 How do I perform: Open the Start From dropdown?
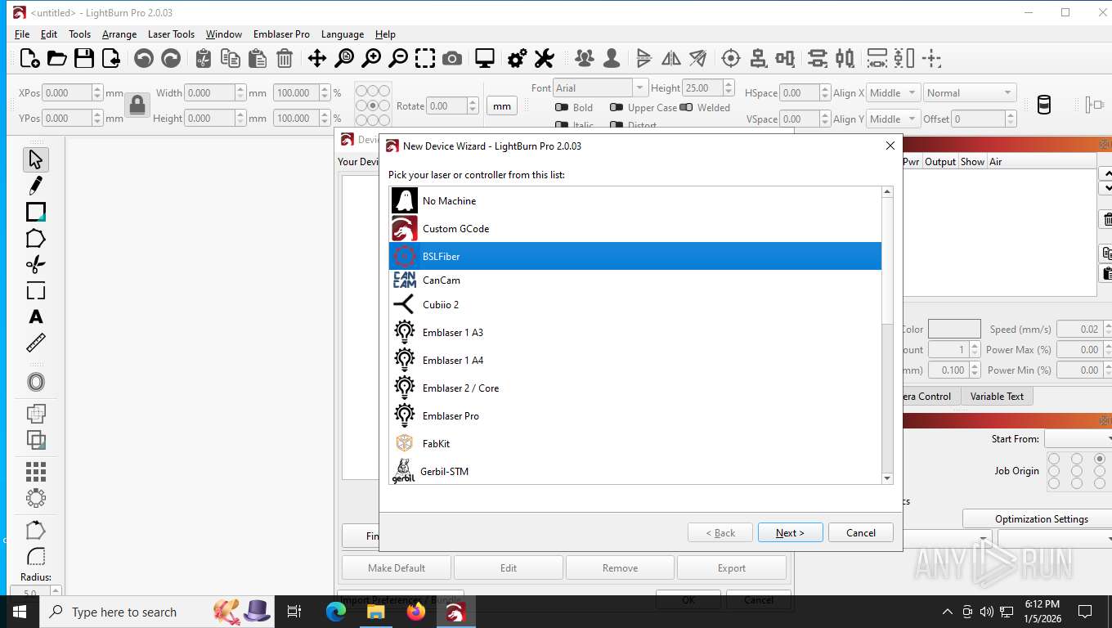click(x=1078, y=439)
